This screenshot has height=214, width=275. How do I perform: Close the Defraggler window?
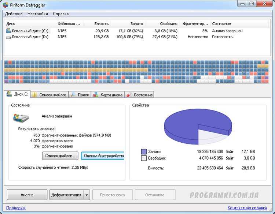[x=264, y=4]
